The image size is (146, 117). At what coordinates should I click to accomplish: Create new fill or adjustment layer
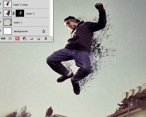[x=24, y=38]
